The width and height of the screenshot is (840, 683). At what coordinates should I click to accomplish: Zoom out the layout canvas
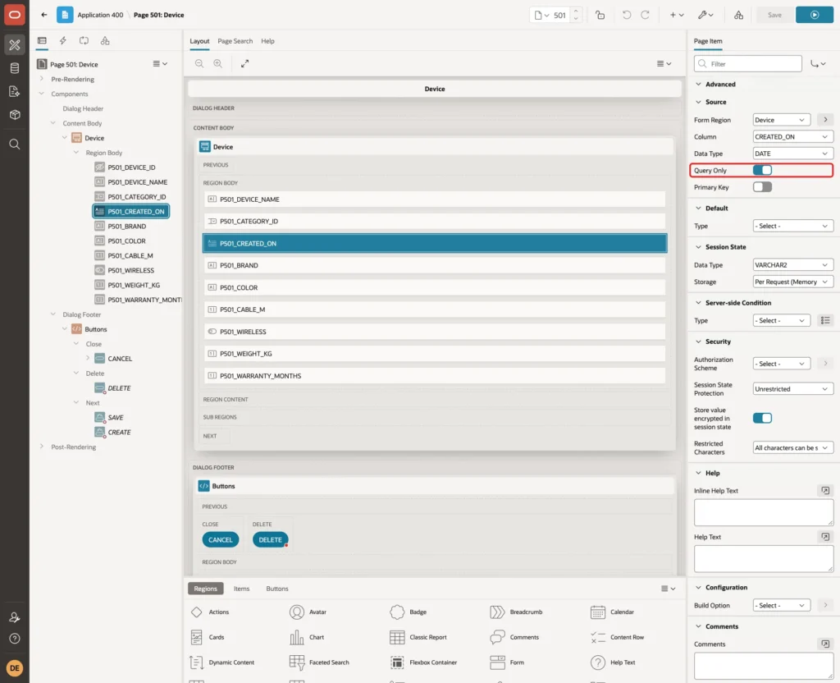pos(199,63)
